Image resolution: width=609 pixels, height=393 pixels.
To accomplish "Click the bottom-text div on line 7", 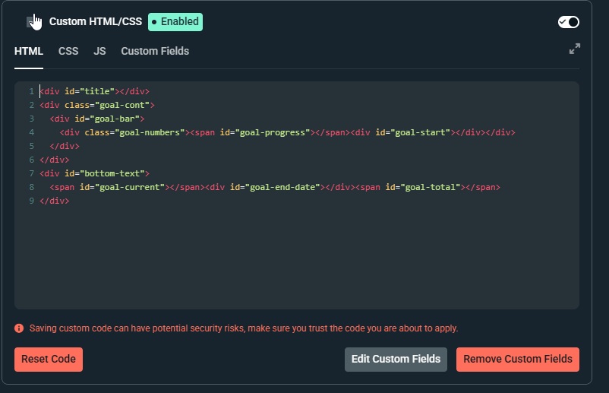I will 94,173.
